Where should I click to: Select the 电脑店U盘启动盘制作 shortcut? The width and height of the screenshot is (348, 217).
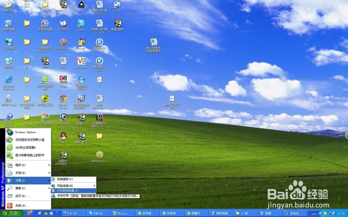coord(81,102)
